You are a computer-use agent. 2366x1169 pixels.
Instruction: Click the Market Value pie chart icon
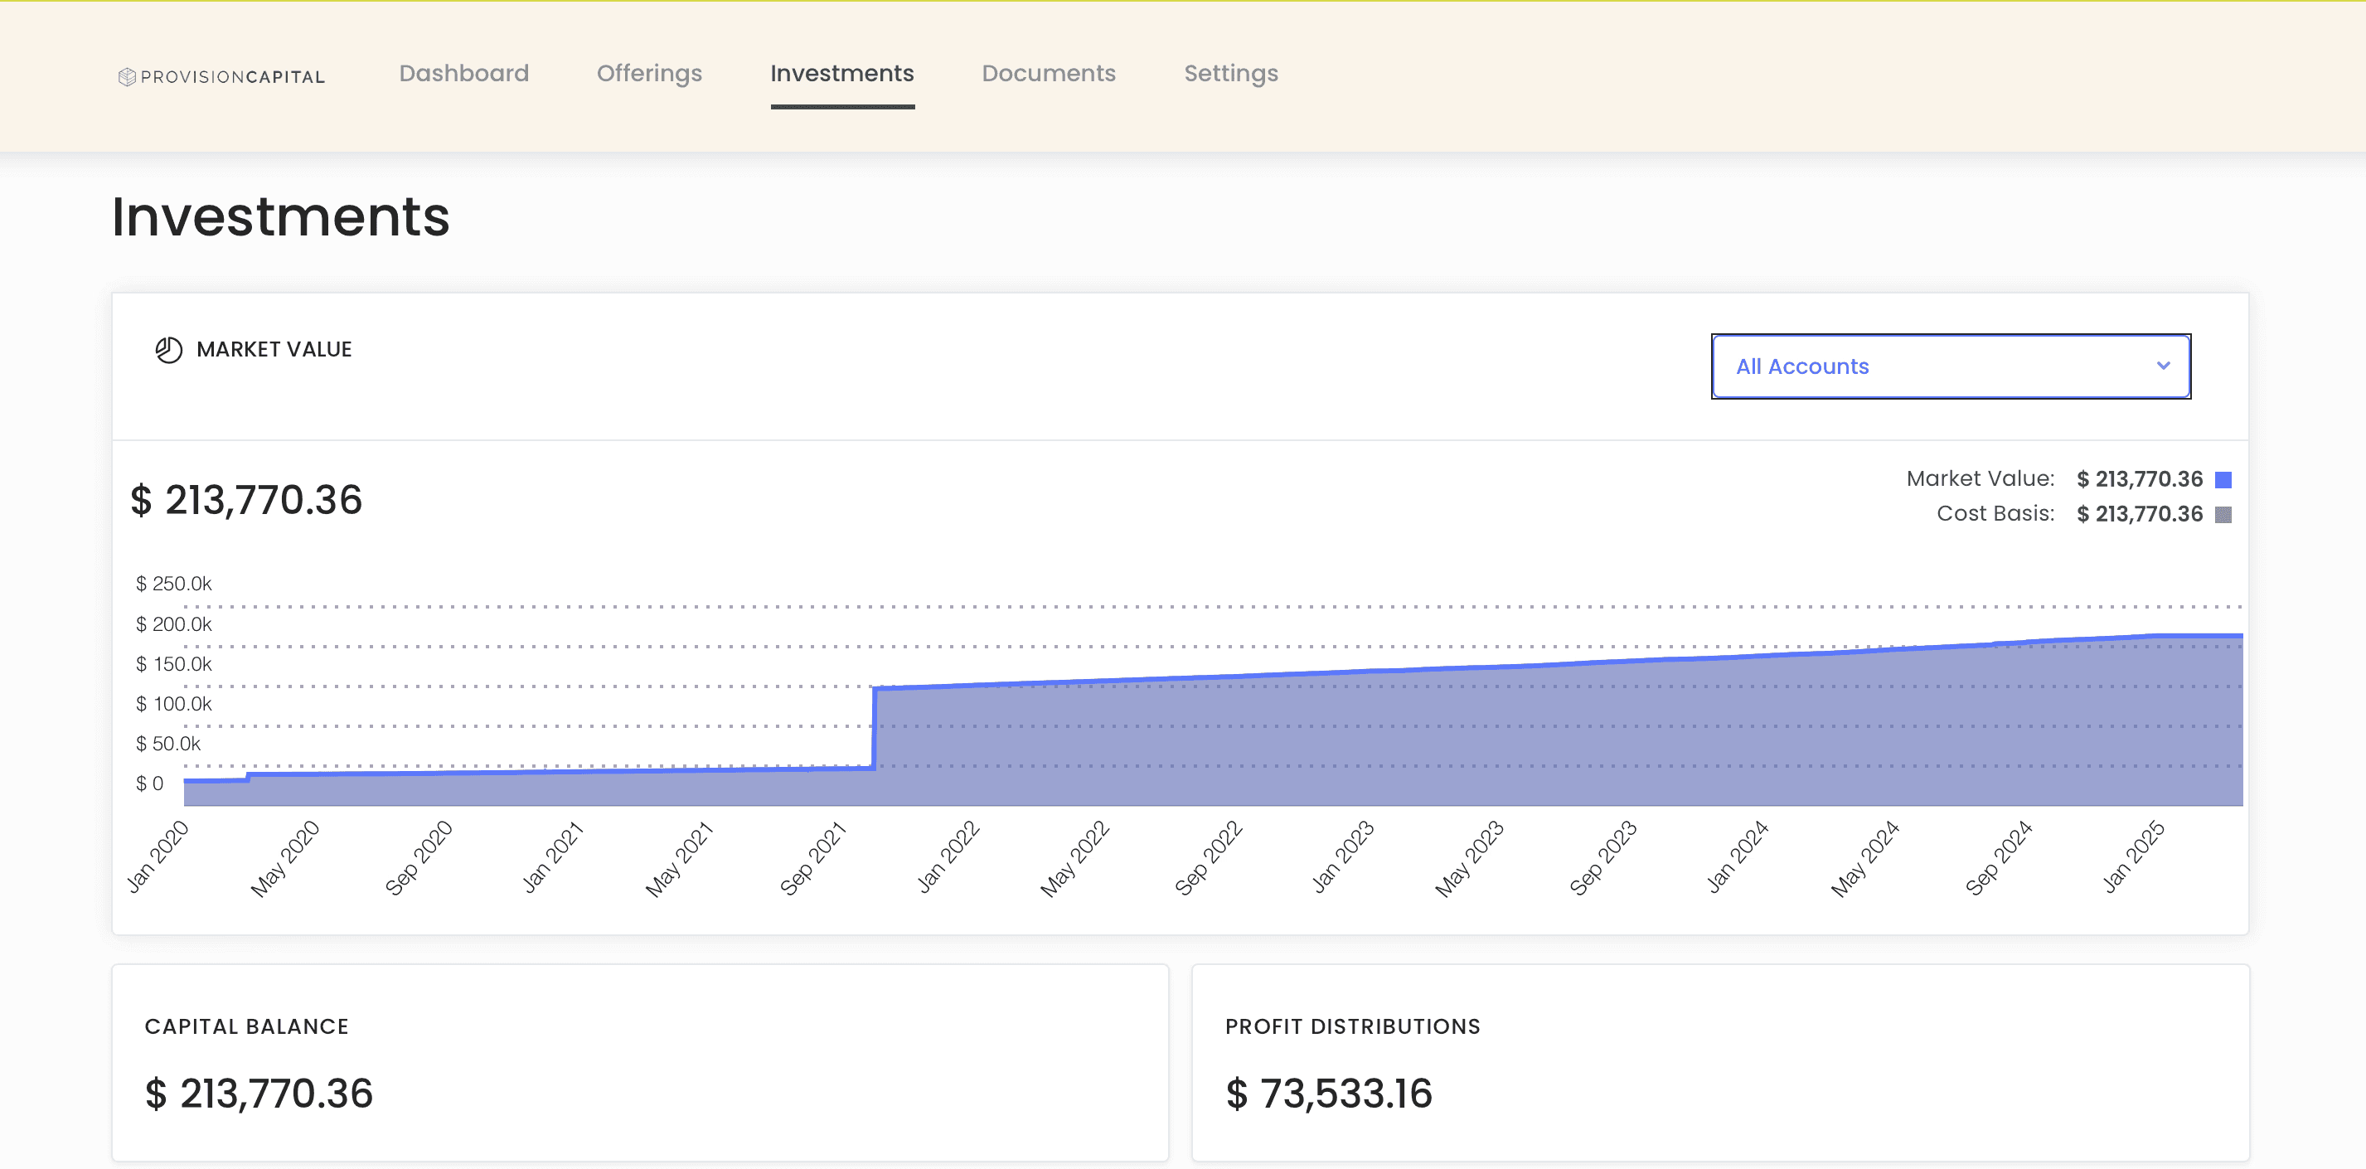click(x=168, y=350)
